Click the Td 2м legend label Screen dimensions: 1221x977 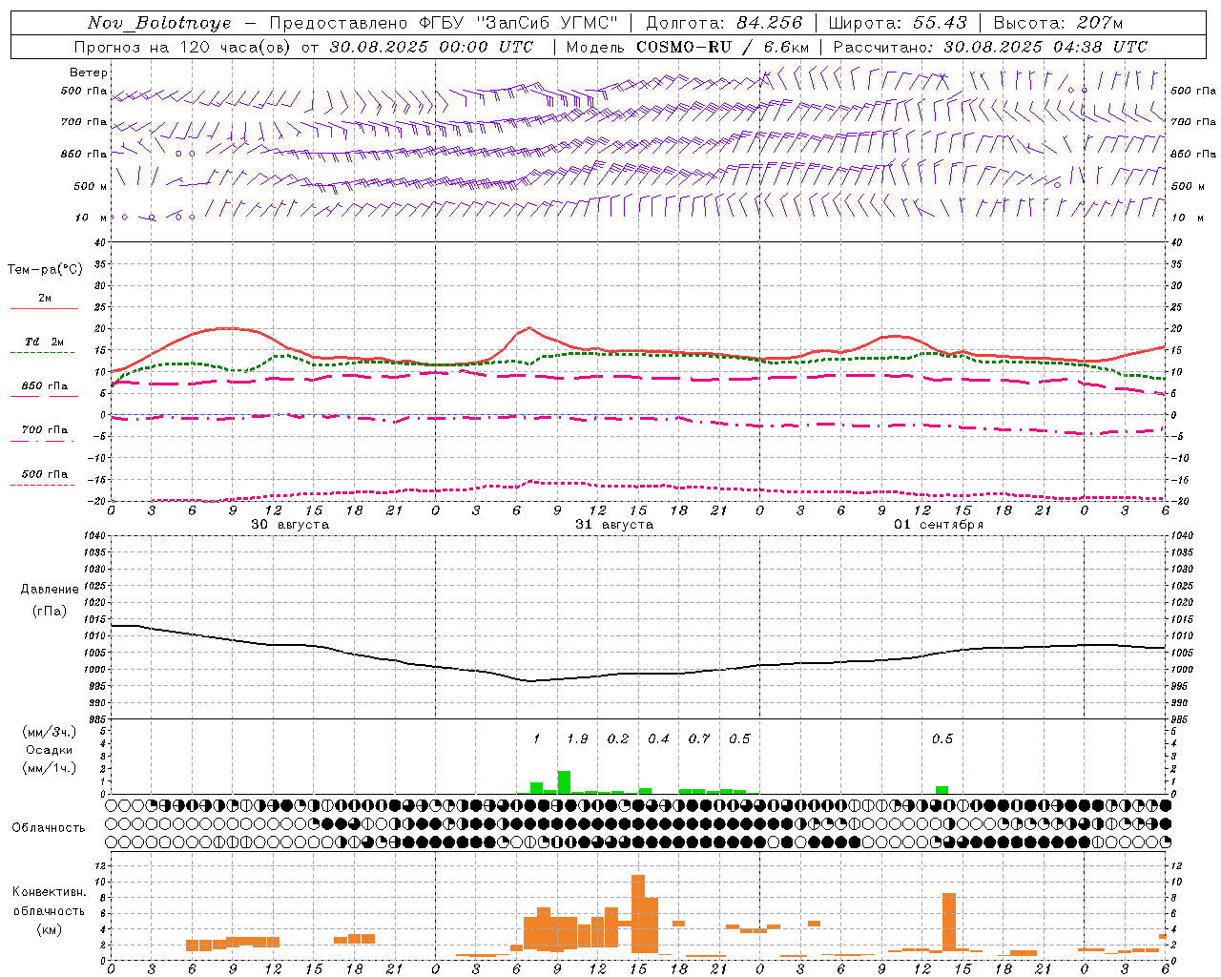(x=45, y=342)
